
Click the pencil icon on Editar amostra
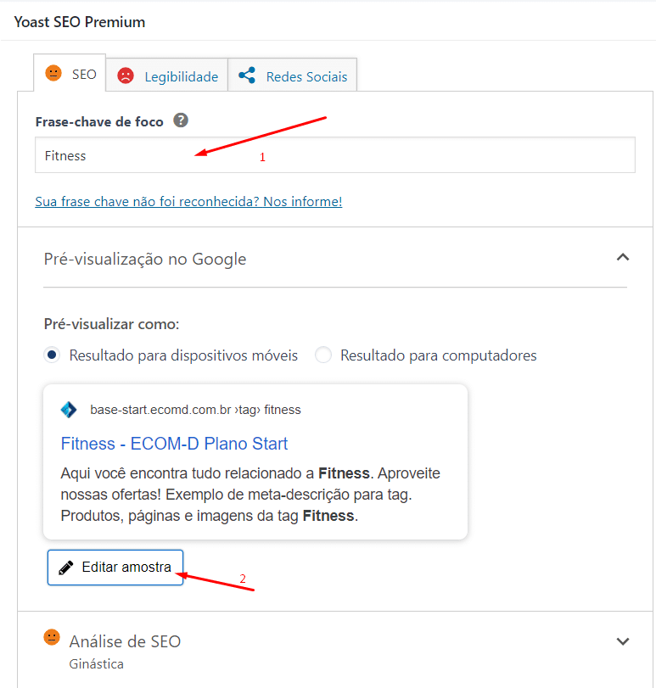click(x=66, y=568)
